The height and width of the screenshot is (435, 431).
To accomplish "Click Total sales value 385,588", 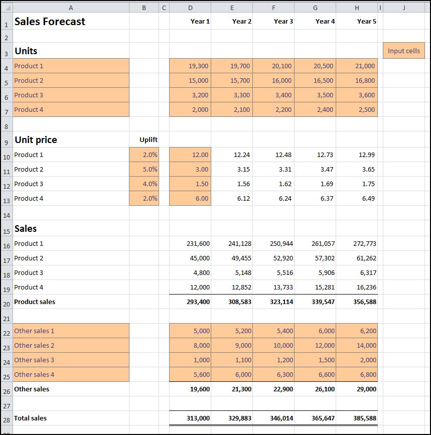I will (357, 418).
